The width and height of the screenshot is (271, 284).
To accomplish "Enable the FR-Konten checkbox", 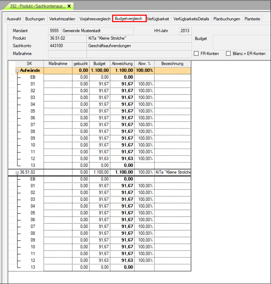I will tap(196, 53).
